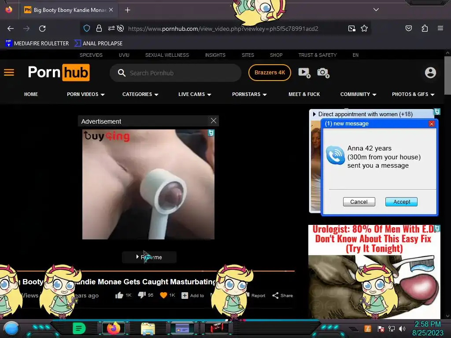The image size is (451, 338).
Task: Close the Big Booty Ebony tab
Action: click(x=111, y=10)
